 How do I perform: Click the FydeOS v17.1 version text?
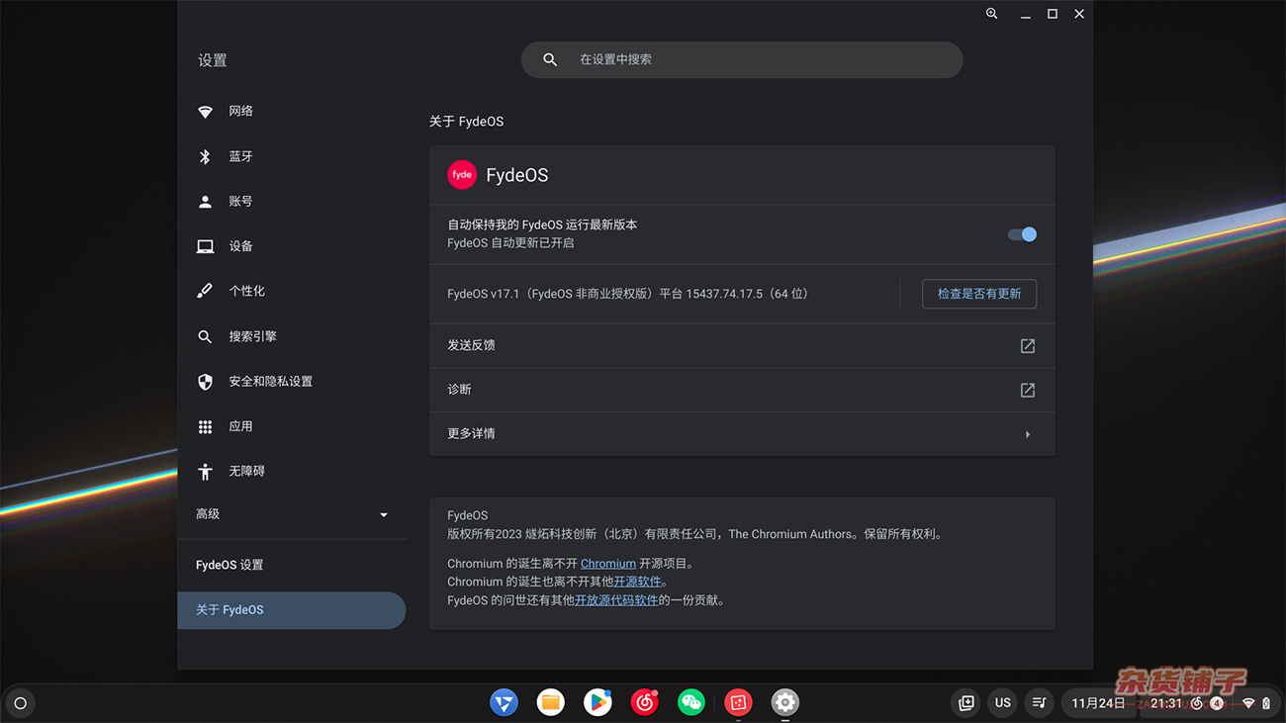click(628, 294)
